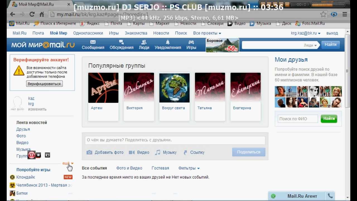Click the Поиск по ФИО field
The height and width of the screenshot is (201, 357).
[x=297, y=119]
